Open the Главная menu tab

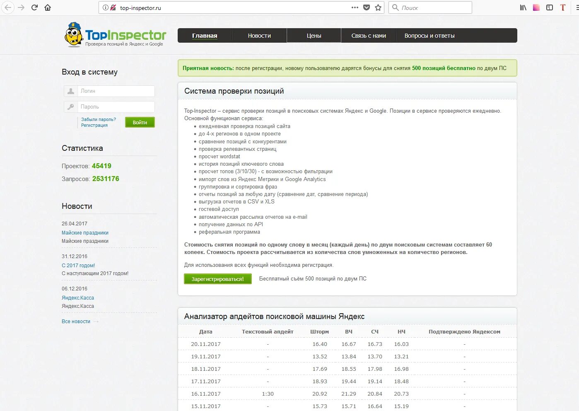[205, 36]
